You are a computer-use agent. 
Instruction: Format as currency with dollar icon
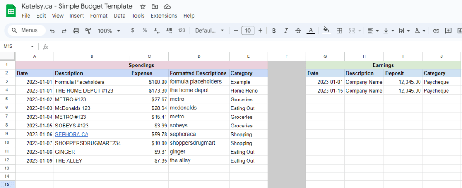pyautogui.click(x=133, y=30)
